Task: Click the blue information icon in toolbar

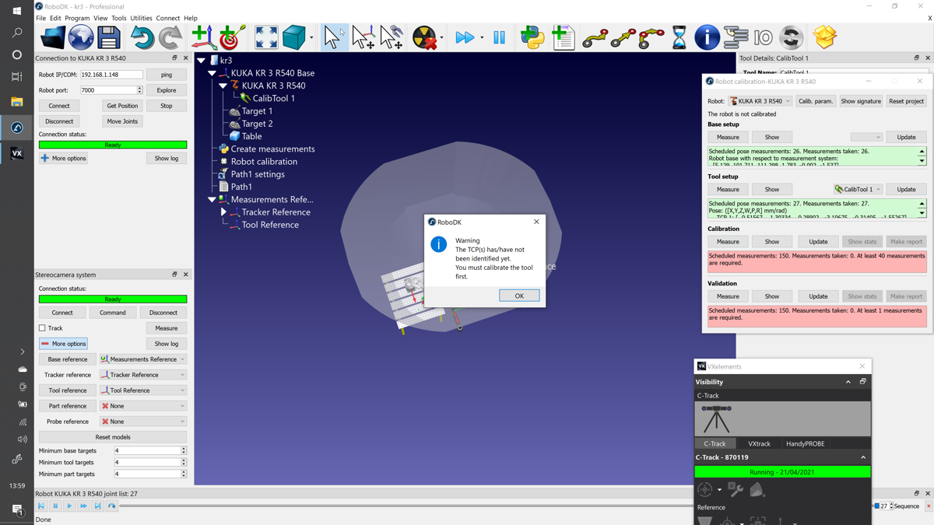Action: pos(707,37)
